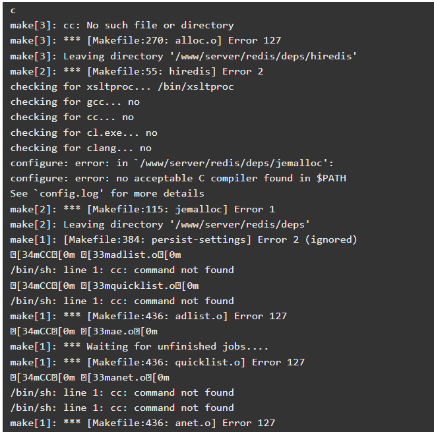Click the 'CC quicklist.o' escape-code line
The image size is (434, 432).
coord(104,286)
